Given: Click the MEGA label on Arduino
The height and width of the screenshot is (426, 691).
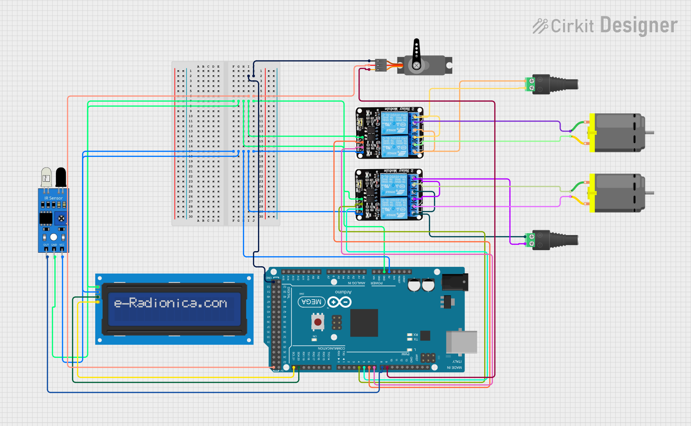Looking at the screenshot, I should 311,302.
